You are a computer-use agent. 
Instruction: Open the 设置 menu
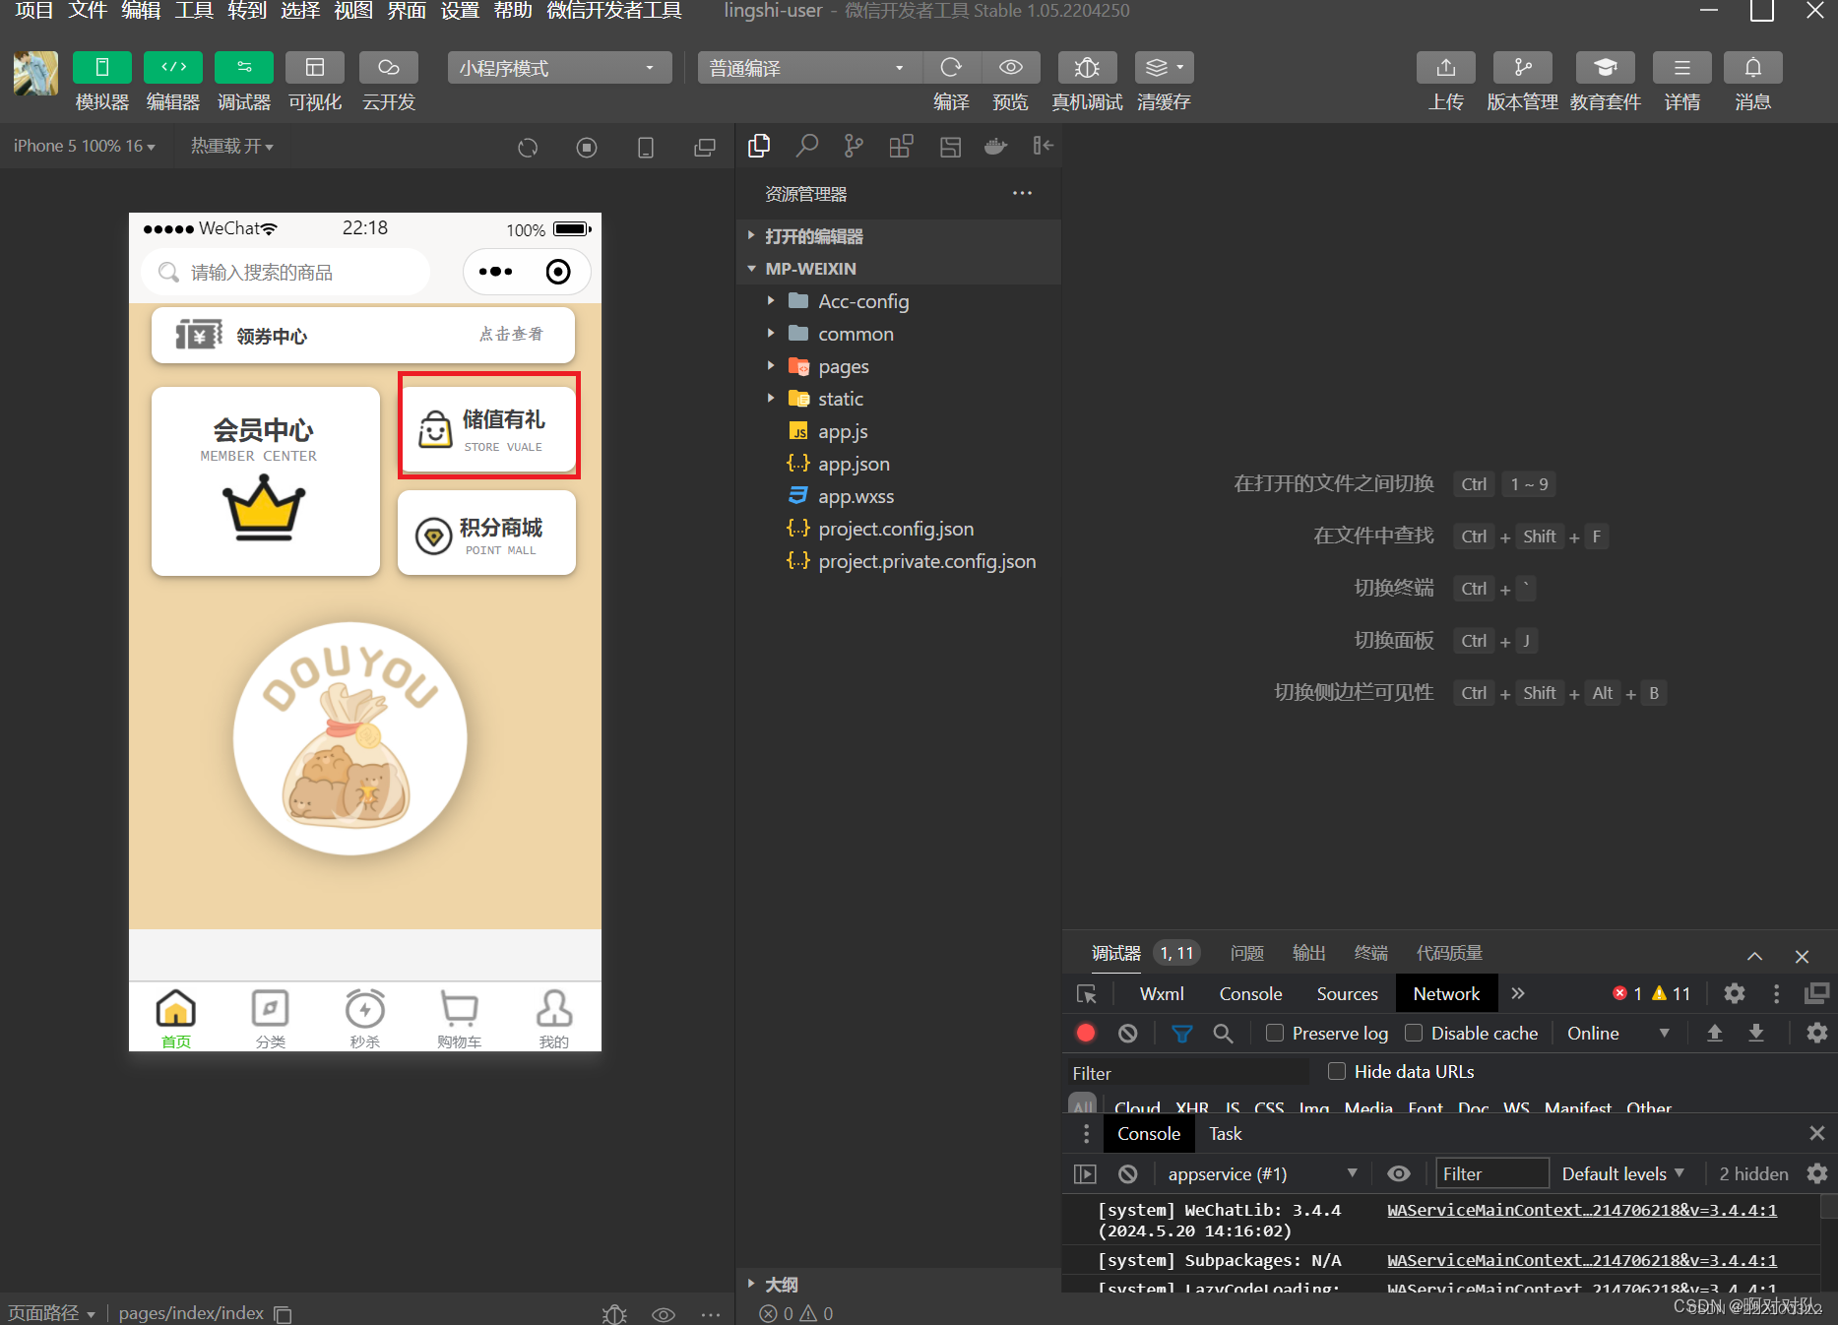click(460, 11)
